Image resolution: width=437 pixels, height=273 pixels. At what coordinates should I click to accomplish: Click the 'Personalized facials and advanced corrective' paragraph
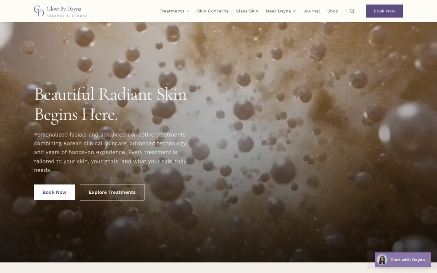click(111, 152)
